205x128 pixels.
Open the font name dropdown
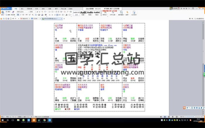[29, 12]
